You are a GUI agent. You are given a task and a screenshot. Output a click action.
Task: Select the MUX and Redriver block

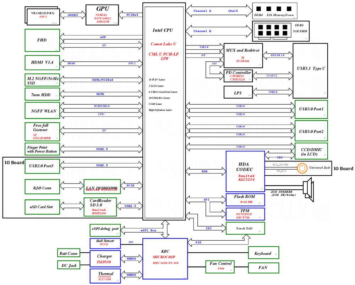244,55
